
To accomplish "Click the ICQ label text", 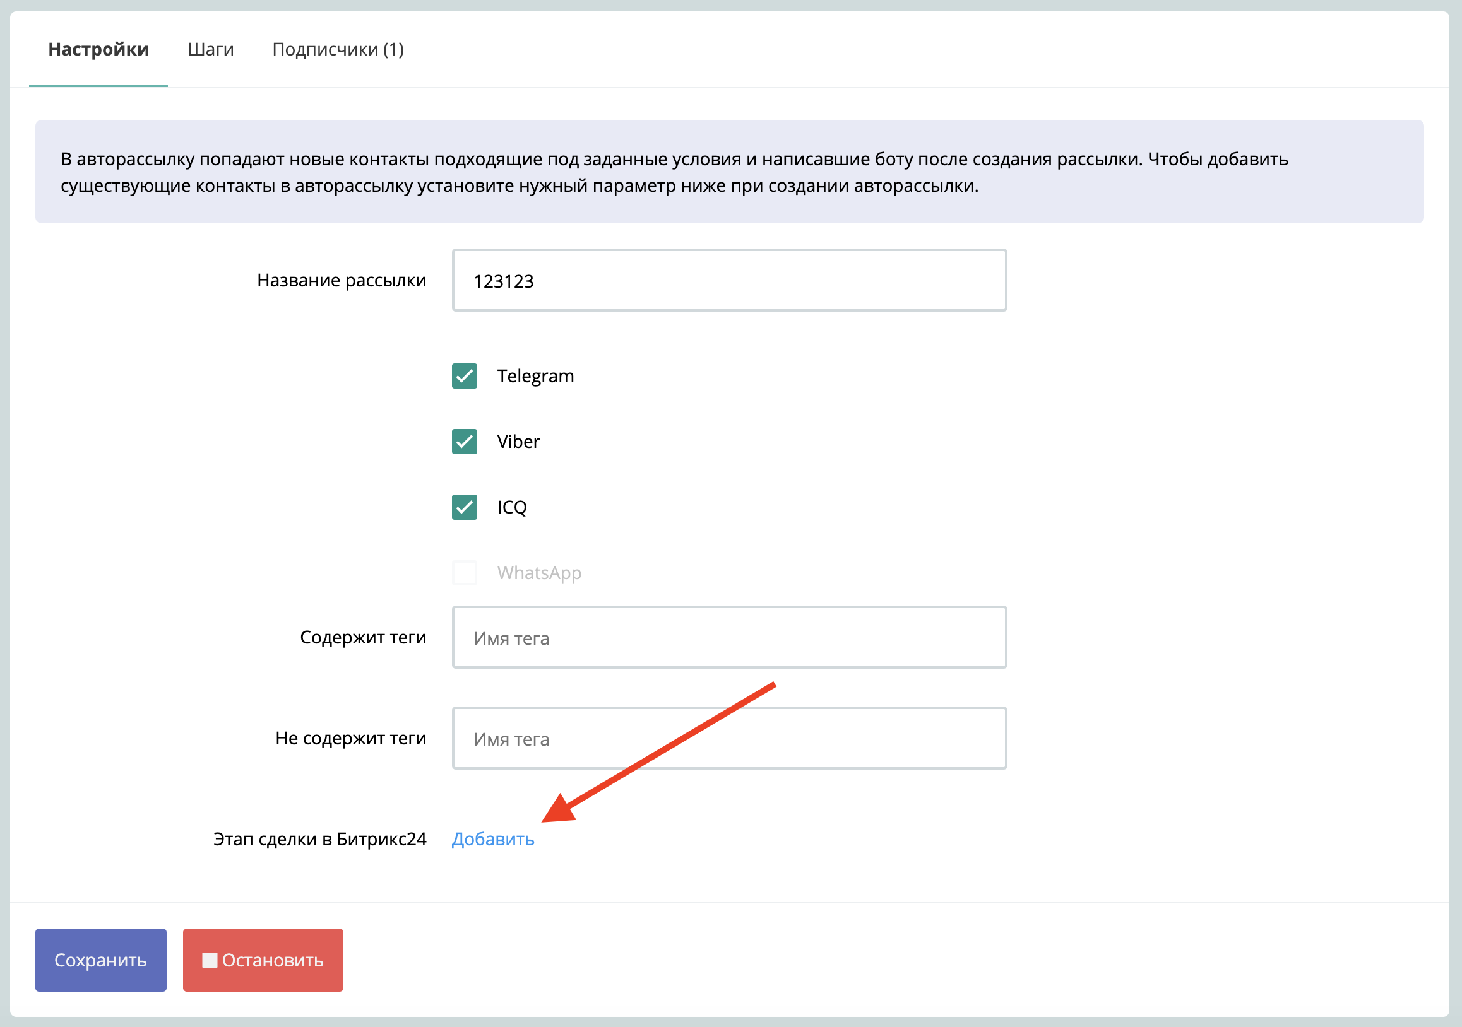I will (512, 507).
